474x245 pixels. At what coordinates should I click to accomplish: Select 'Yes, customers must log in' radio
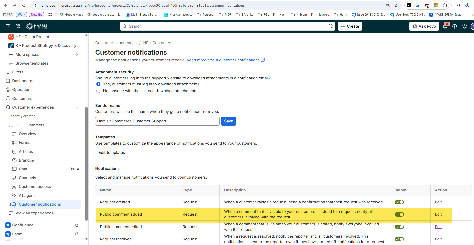(98, 84)
